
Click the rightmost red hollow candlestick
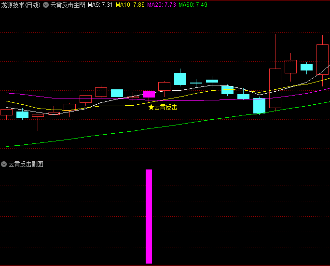click(322, 59)
